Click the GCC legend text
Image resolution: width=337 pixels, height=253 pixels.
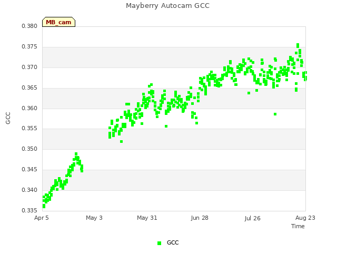173,242
